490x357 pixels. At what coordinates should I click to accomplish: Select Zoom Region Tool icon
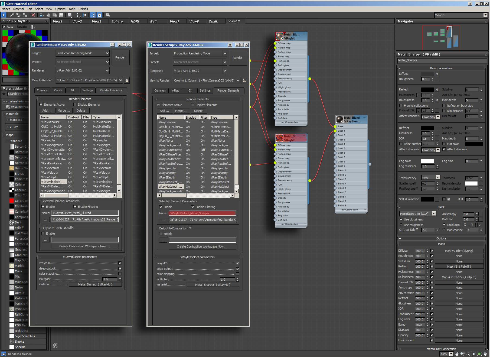point(468,354)
